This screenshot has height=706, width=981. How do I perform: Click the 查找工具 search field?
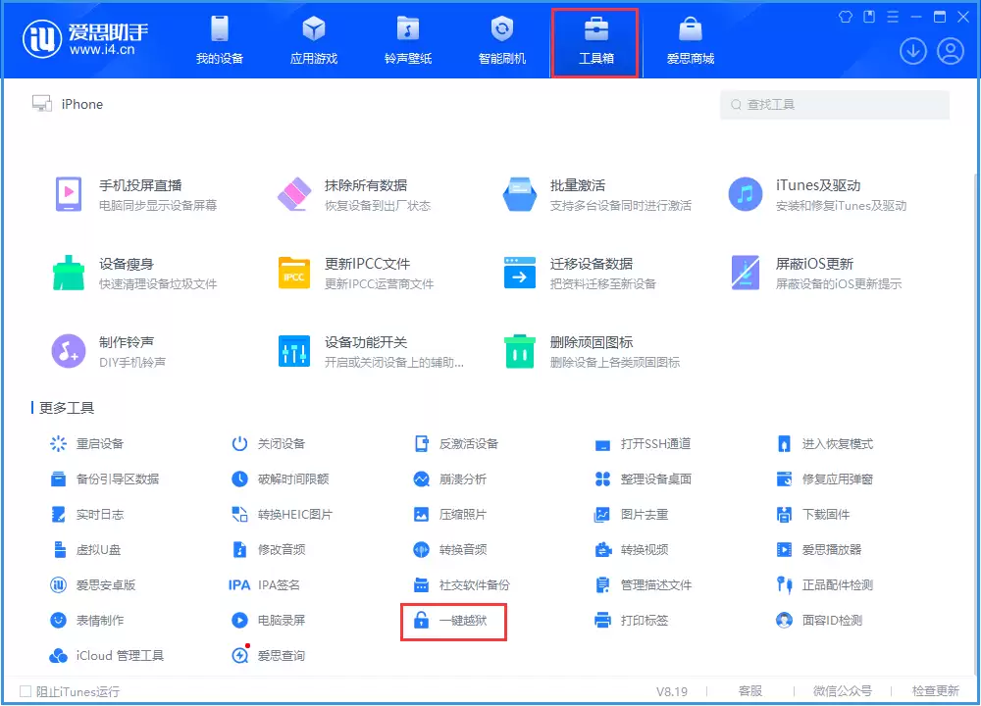tap(834, 104)
